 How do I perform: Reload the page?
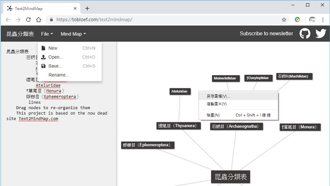28,19
